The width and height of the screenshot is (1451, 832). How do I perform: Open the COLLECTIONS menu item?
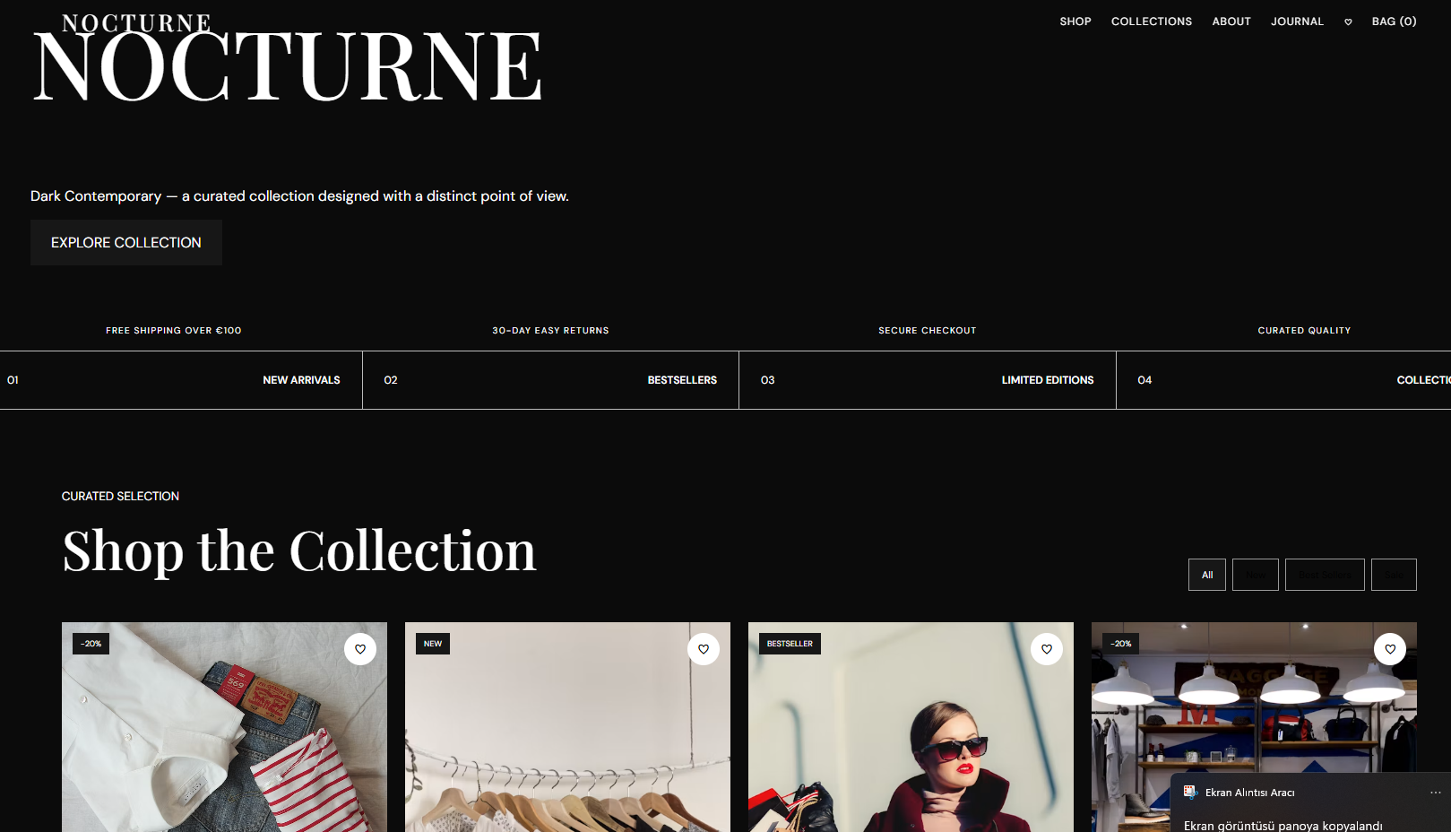1152,22
